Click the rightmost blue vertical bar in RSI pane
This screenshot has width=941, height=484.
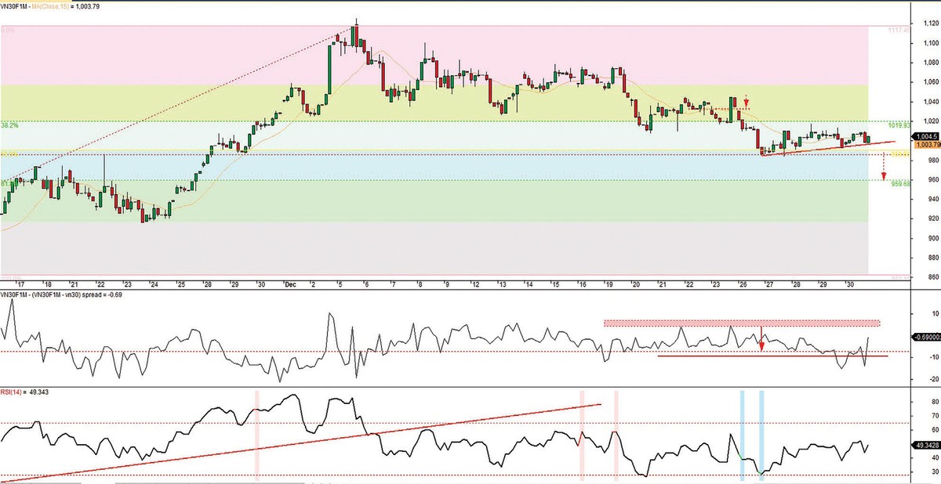tap(761, 435)
